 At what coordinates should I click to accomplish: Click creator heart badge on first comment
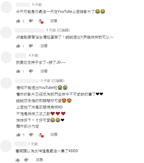tap(41, 21)
